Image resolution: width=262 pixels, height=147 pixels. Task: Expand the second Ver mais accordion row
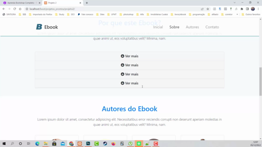pyautogui.click(x=129, y=65)
